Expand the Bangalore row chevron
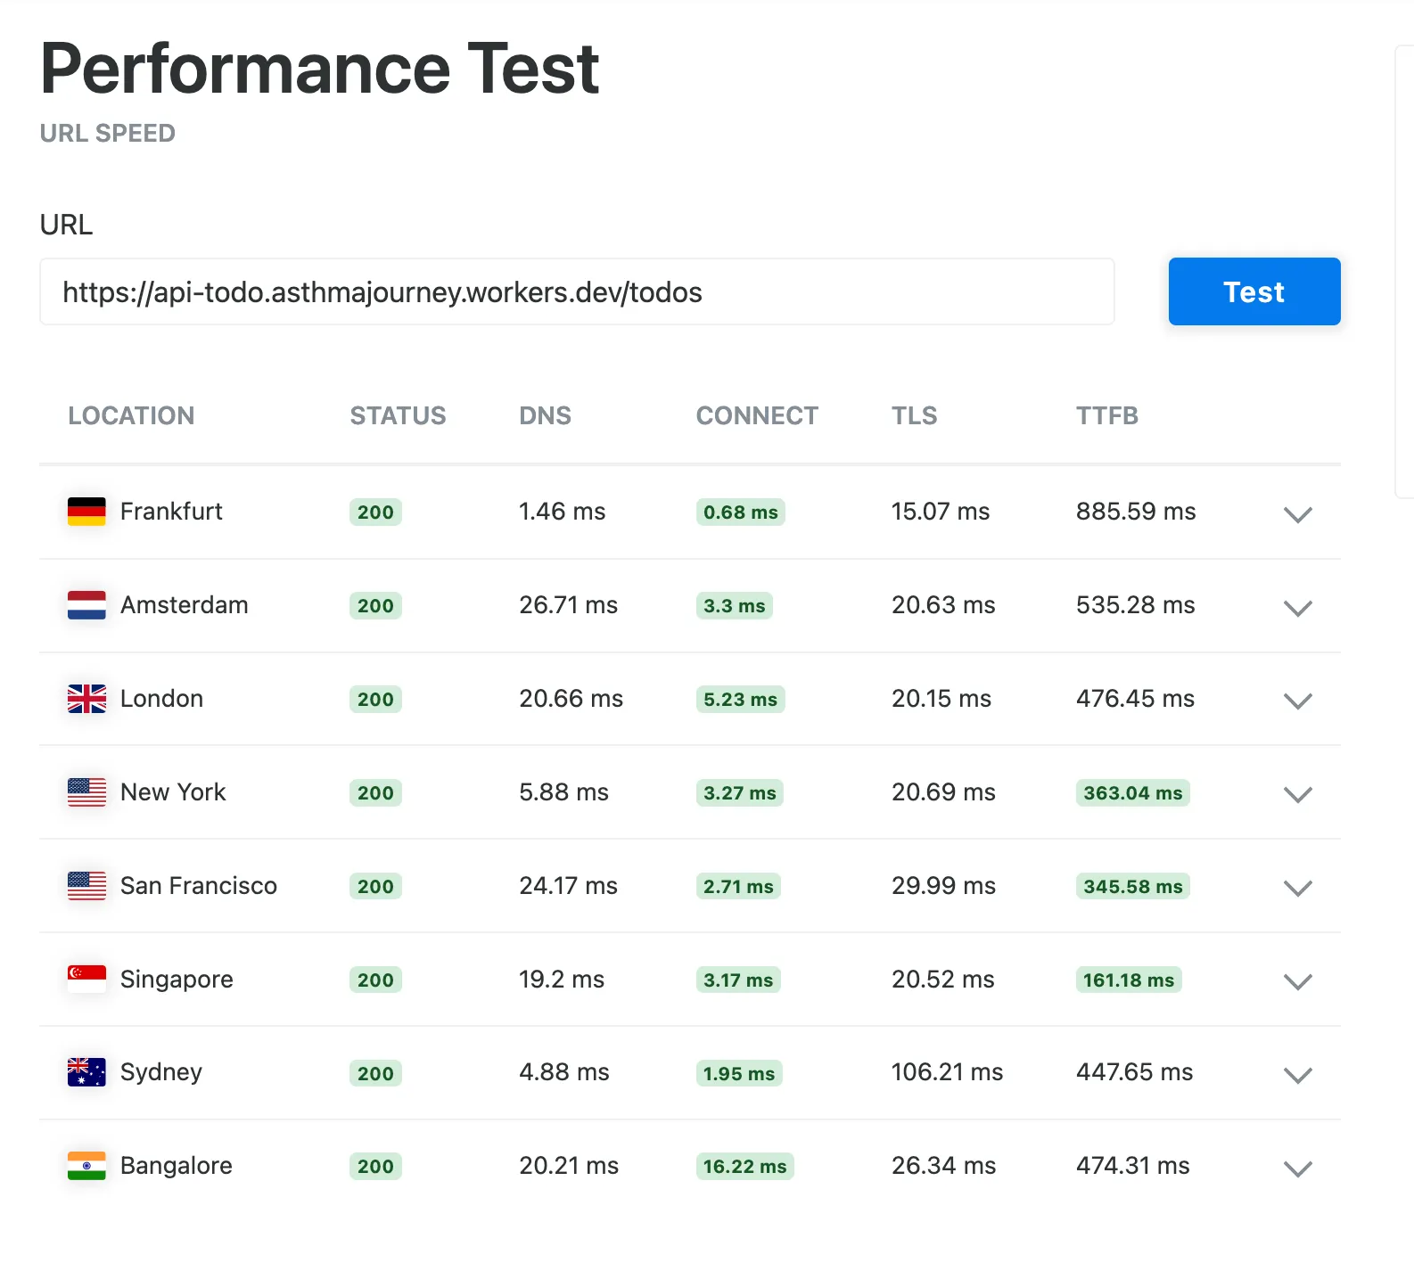 point(1297,1168)
